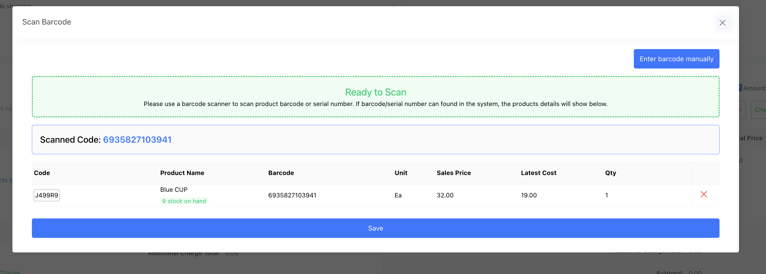Click the Ready to Scan heading

375,92
